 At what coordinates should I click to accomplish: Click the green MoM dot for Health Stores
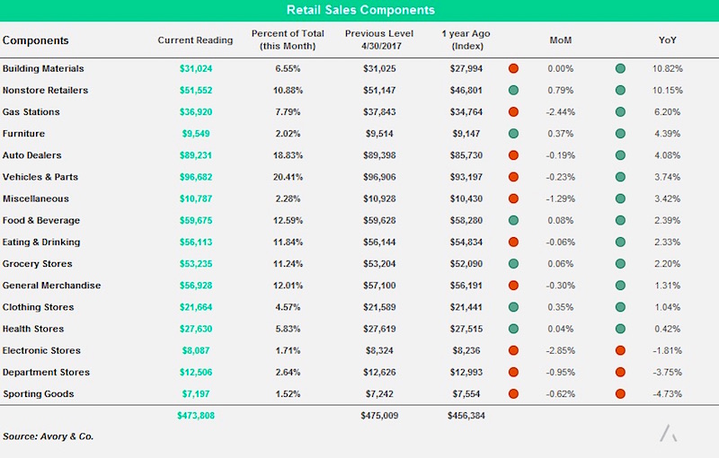pyautogui.click(x=513, y=329)
